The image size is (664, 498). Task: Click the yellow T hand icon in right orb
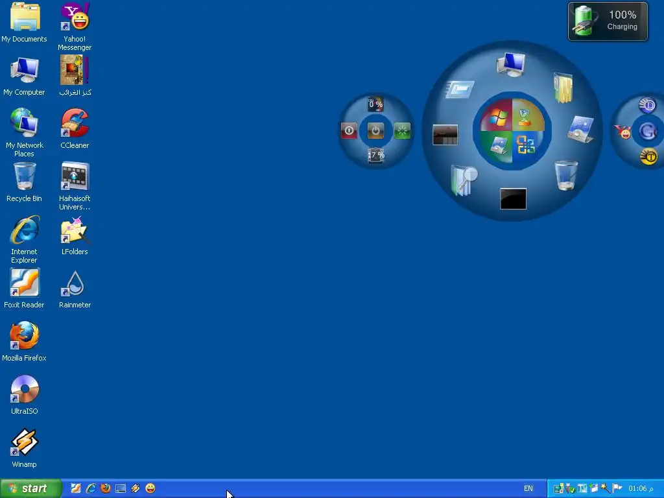648,157
